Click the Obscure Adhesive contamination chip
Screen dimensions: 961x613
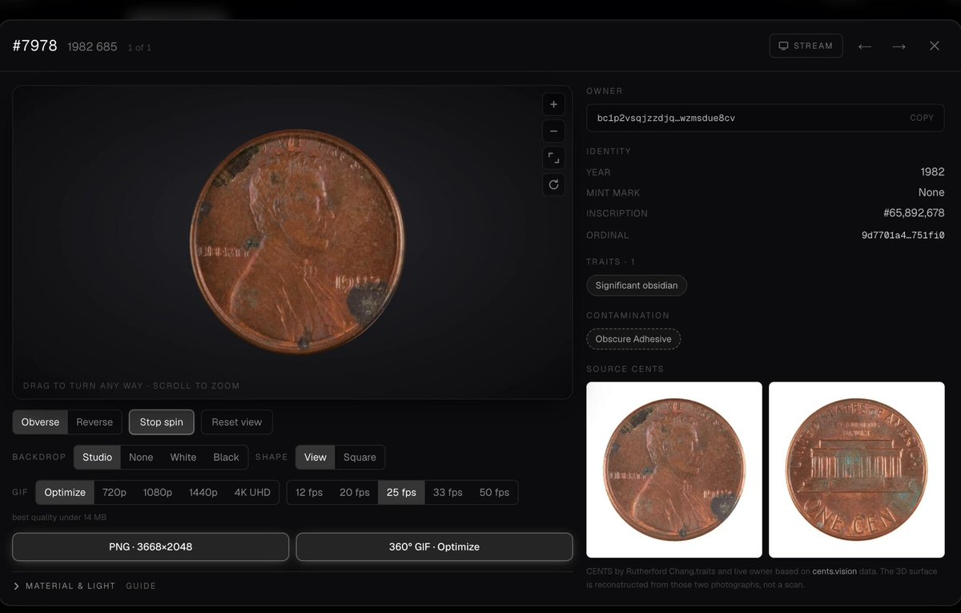pyautogui.click(x=633, y=339)
